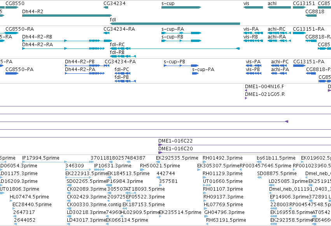Click the 357581 feature label

click(x=168, y=181)
